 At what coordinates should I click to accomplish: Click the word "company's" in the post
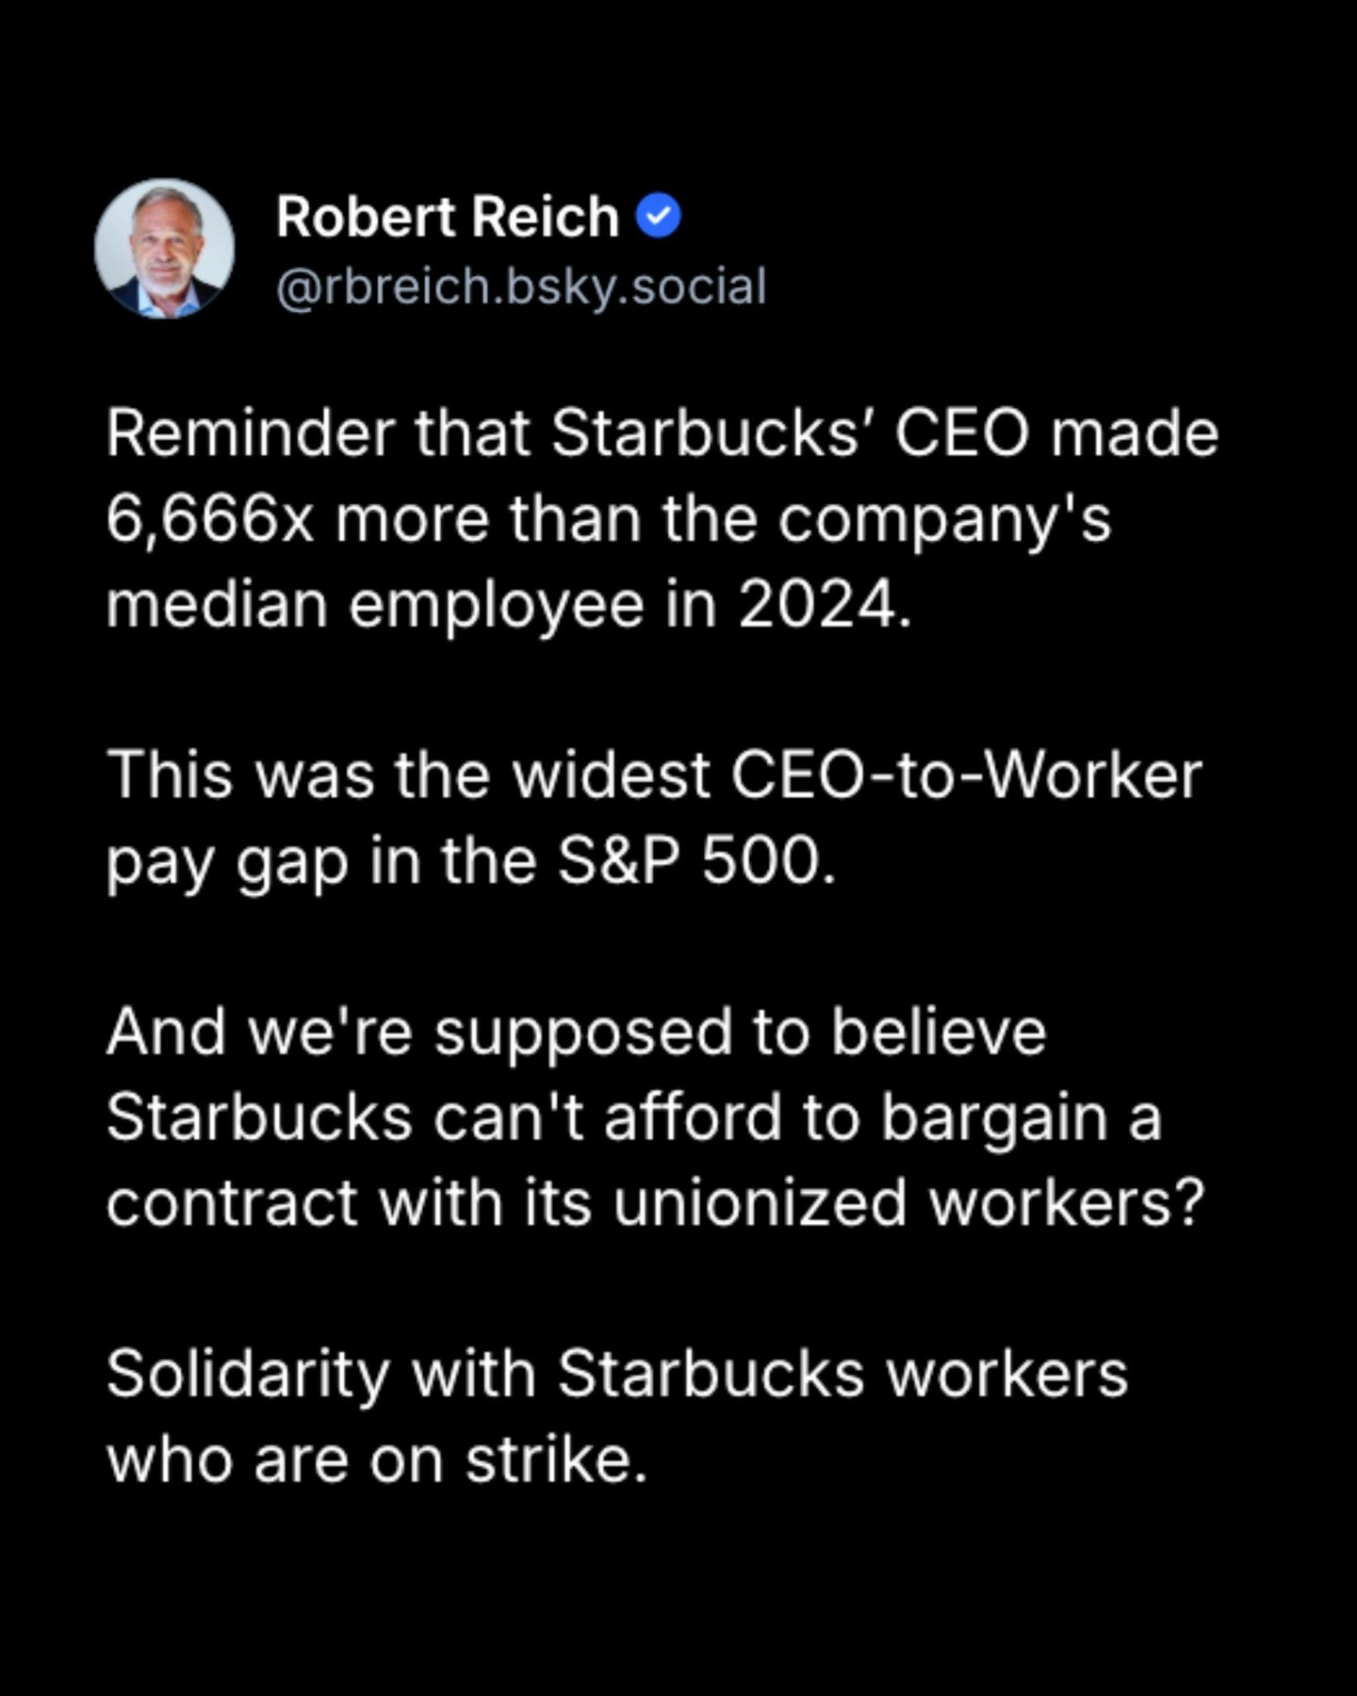944,519
